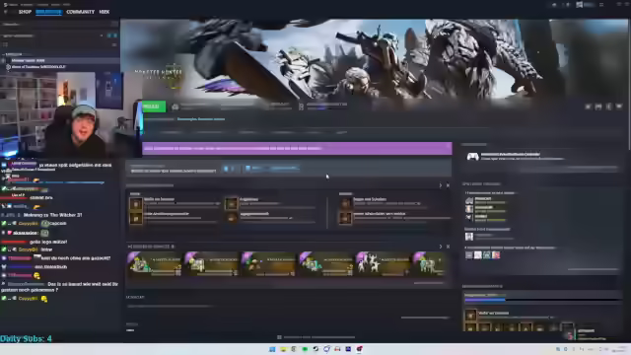Viewport: 631px width, 355px height.
Task: Click the purple announcement banner
Action: (297, 148)
